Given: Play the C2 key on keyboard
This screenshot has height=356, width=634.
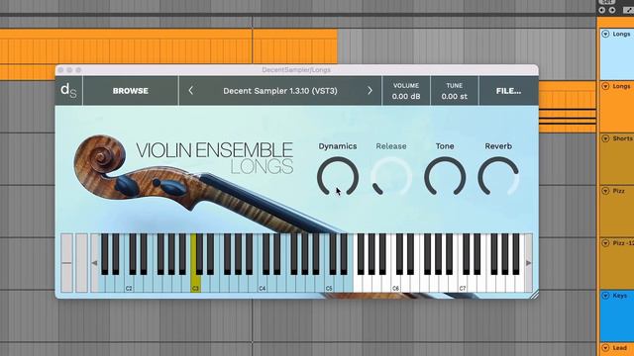Looking at the screenshot, I should (129, 285).
